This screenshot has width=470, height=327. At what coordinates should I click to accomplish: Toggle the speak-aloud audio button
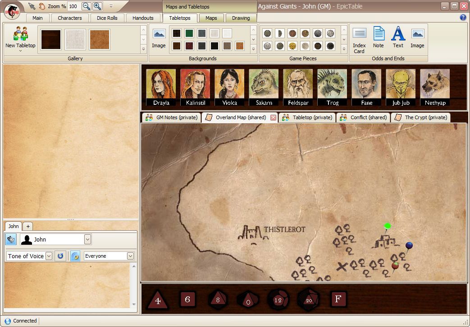tap(75, 256)
